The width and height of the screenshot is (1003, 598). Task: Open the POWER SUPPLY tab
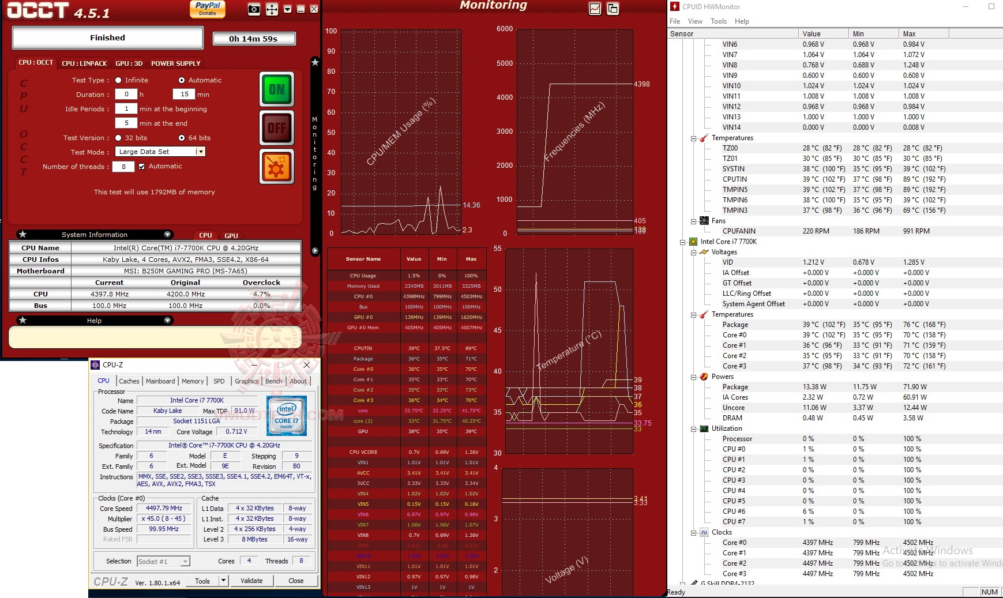176,63
